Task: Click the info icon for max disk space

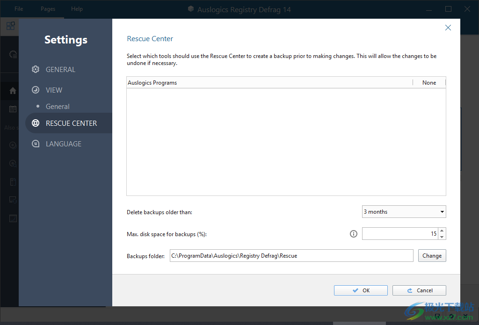Action: (x=354, y=234)
